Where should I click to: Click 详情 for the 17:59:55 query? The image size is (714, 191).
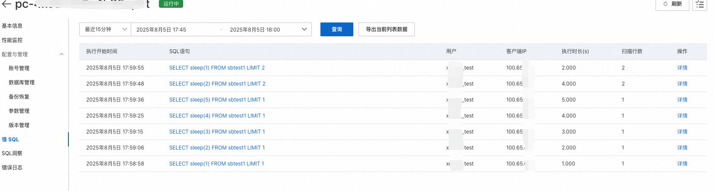pos(682,68)
